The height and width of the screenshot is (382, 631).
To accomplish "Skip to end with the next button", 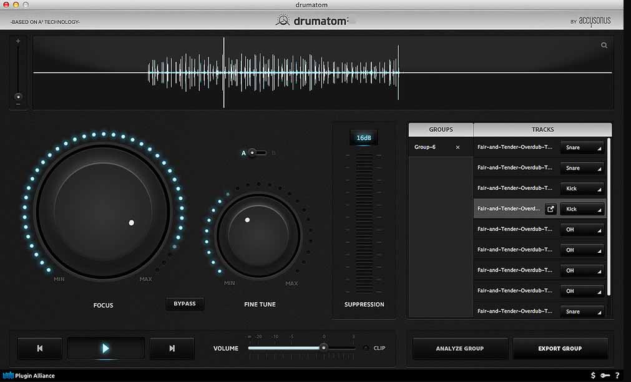I will (172, 348).
